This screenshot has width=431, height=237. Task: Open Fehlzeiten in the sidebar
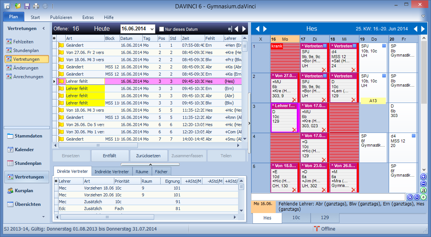(23, 41)
